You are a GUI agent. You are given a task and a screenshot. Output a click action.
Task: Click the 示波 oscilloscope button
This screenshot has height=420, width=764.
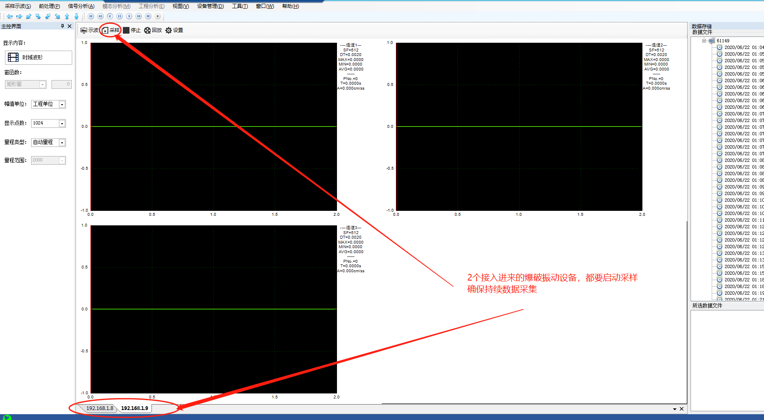tap(89, 30)
